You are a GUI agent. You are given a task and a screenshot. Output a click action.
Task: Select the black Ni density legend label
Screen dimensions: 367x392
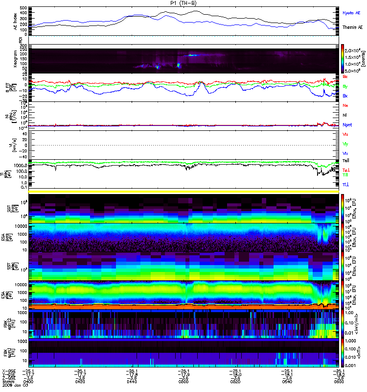point(344,115)
